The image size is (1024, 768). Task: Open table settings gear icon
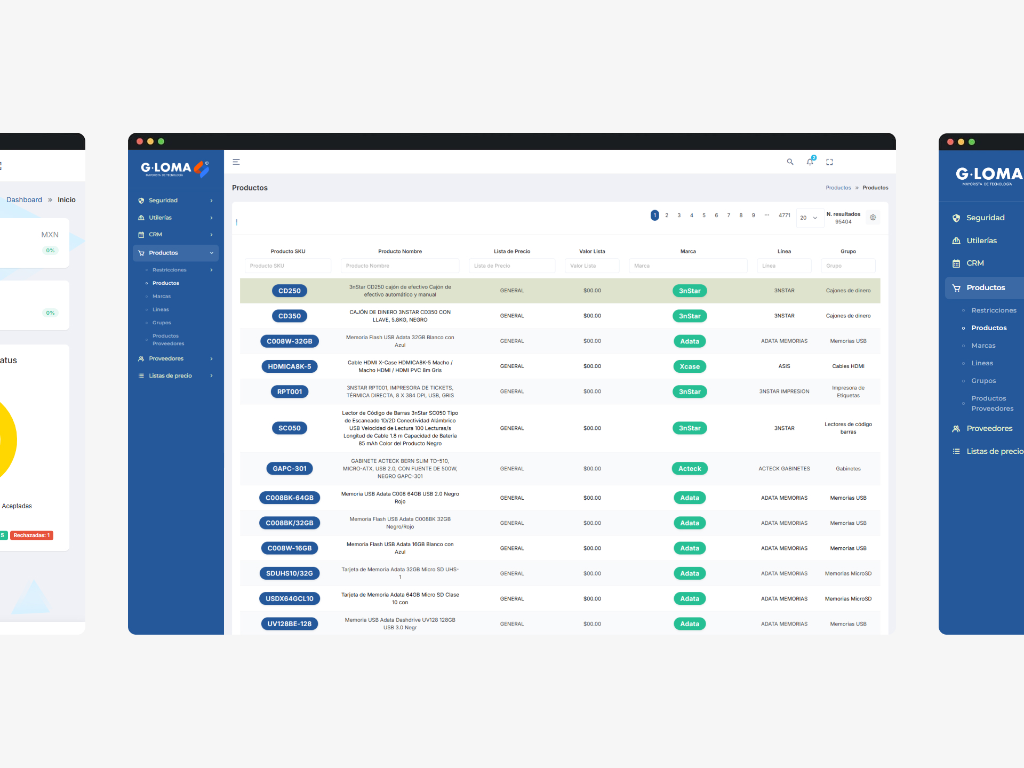point(873,218)
